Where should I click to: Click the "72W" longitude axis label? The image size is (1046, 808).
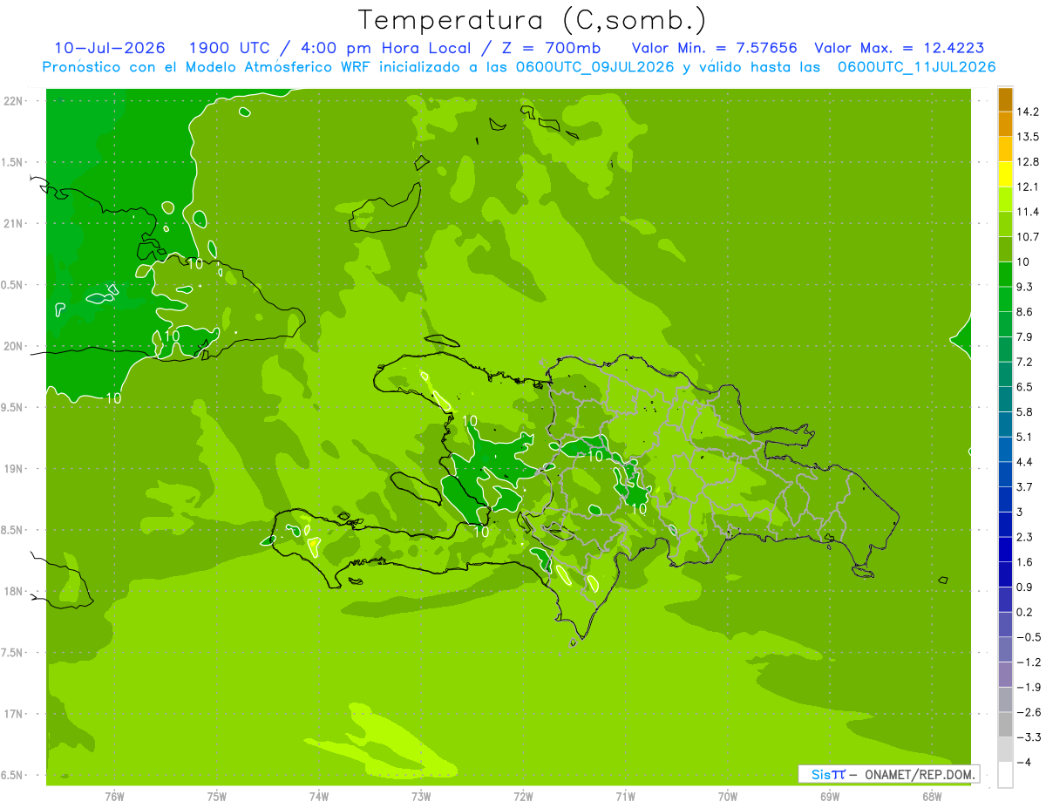tap(523, 797)
